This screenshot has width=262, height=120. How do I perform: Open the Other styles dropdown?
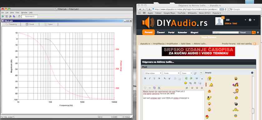pyautogui.click(x=153, y=73)
